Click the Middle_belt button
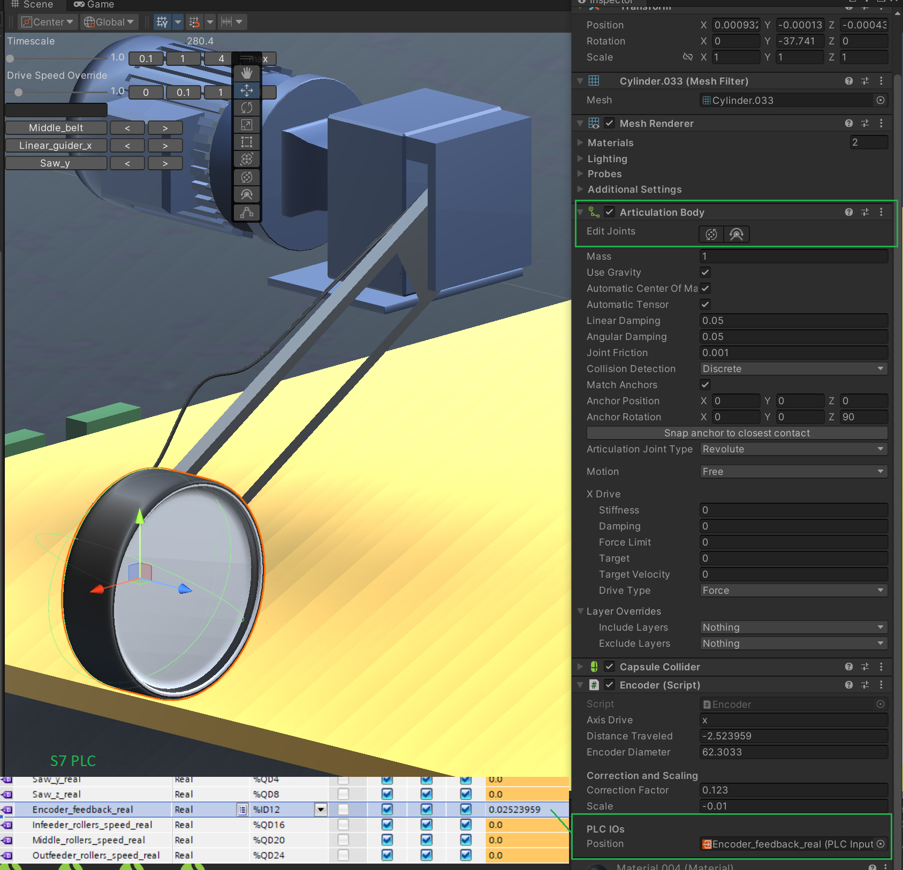 pyautogui.click(x=56, y=128)
